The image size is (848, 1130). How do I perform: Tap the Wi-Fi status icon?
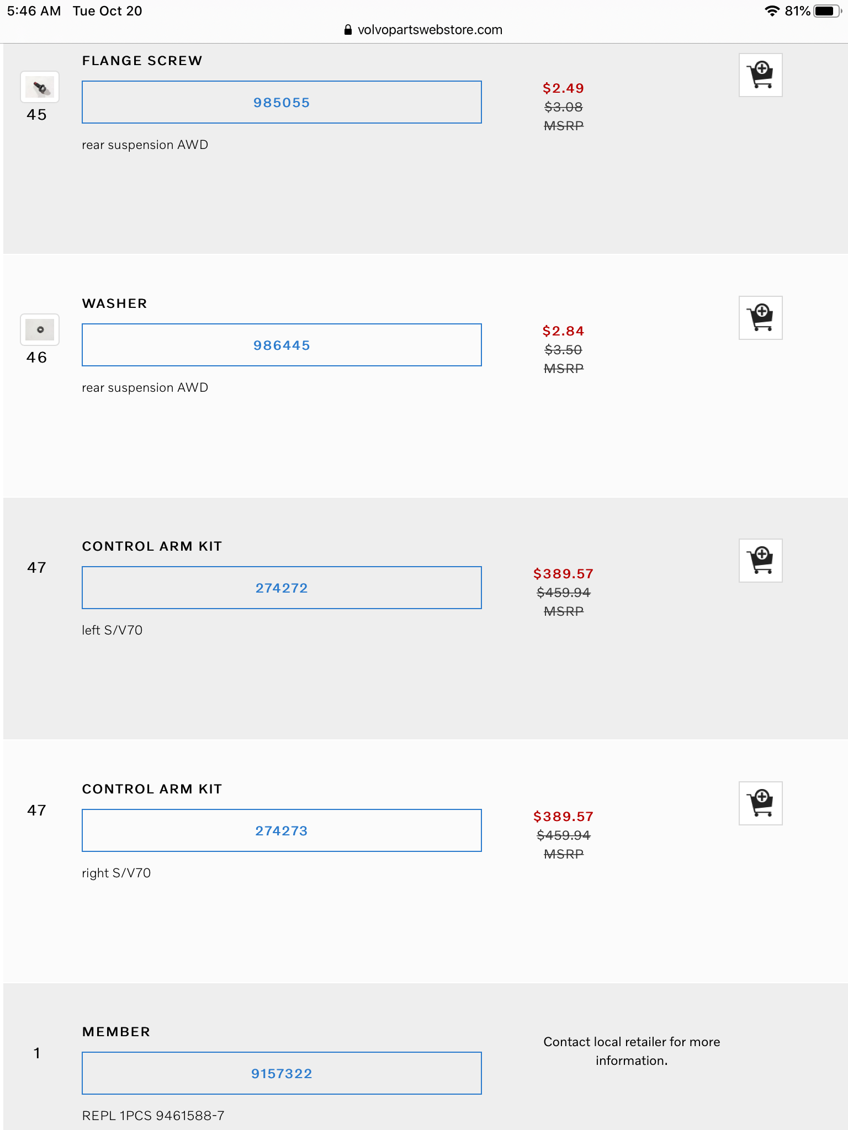[772, 11]
